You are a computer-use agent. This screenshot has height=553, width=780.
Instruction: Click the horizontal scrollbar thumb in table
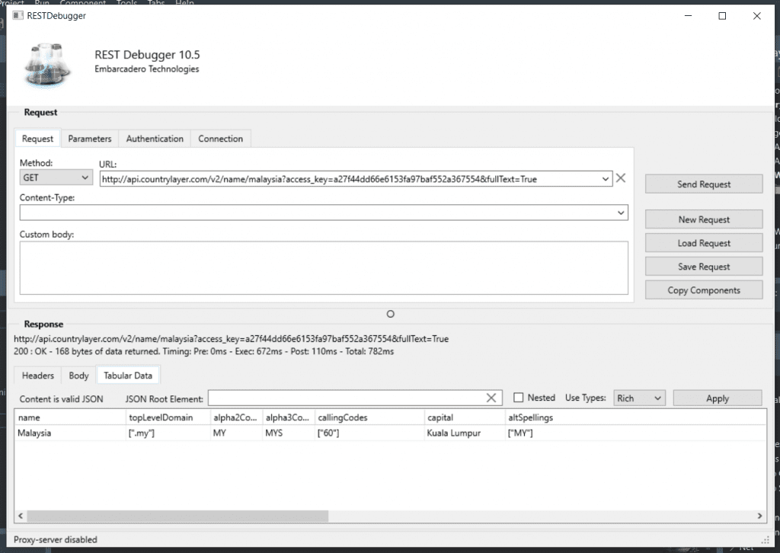177,516
